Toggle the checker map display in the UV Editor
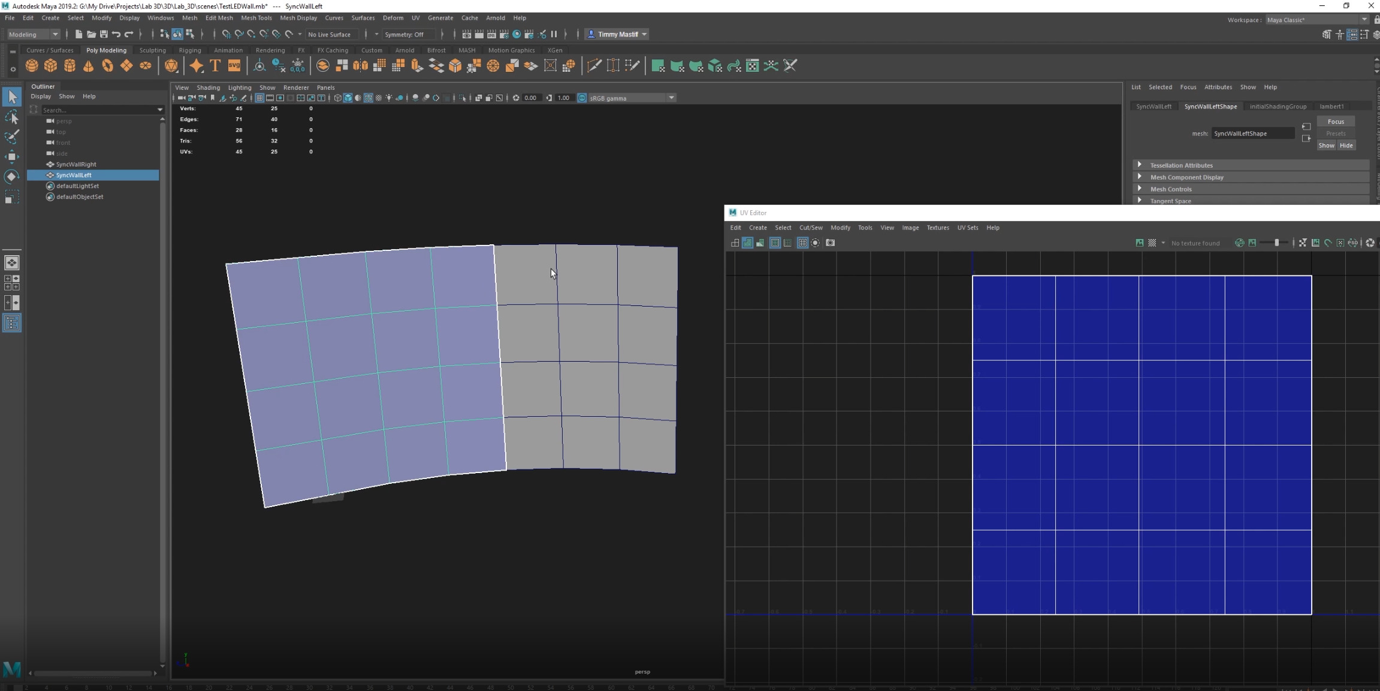The image size is (1380, 691). [x=1152, y=243]
